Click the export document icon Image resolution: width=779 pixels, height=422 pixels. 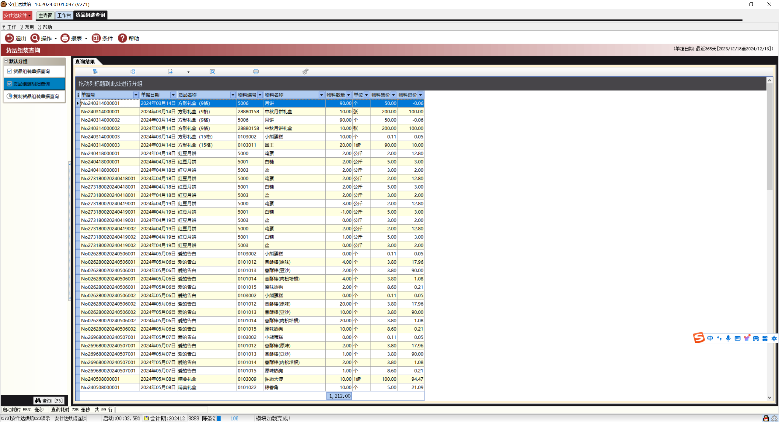click(170, 71)
